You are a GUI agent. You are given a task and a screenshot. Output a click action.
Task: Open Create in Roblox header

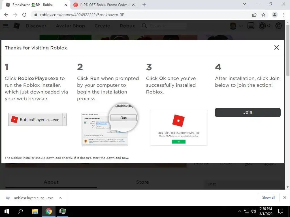coord(102,26)
